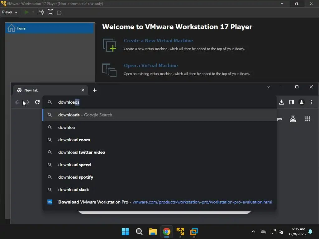Click the Search Labs flask icon
Viewport: 319px width, 239px height.
(293, 119)
